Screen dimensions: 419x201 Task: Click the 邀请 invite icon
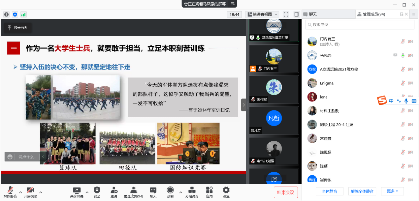coord(114,192)
